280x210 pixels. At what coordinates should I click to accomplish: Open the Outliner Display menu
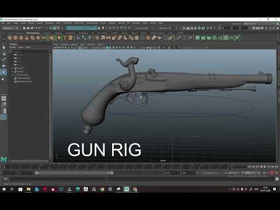[x=13, y=47]
